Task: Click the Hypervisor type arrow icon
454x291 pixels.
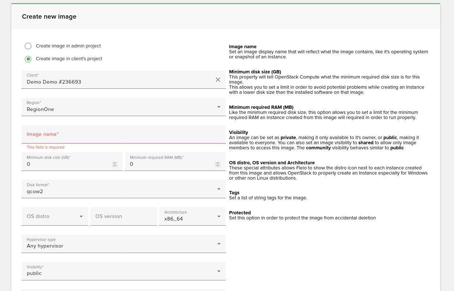Action: (219, 244)
